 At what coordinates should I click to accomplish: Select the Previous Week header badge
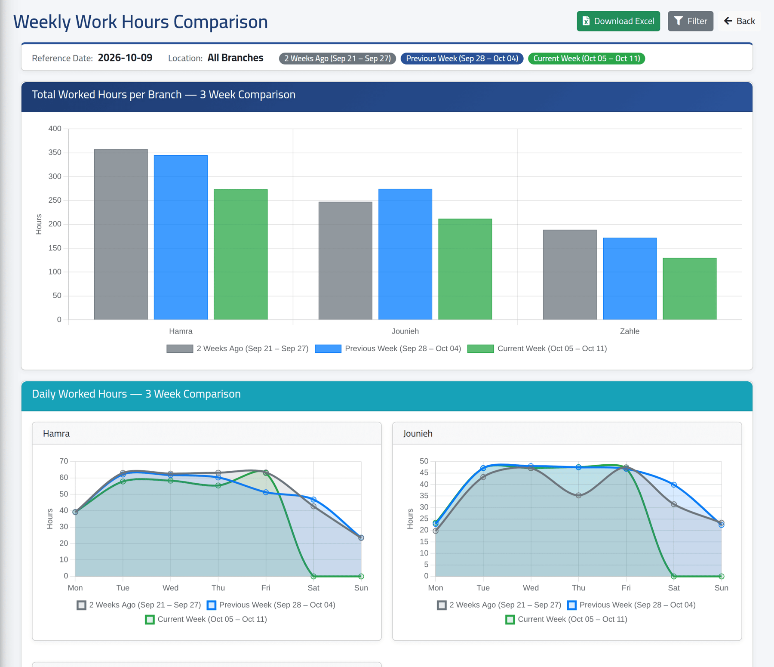click(x=462, y=59)
